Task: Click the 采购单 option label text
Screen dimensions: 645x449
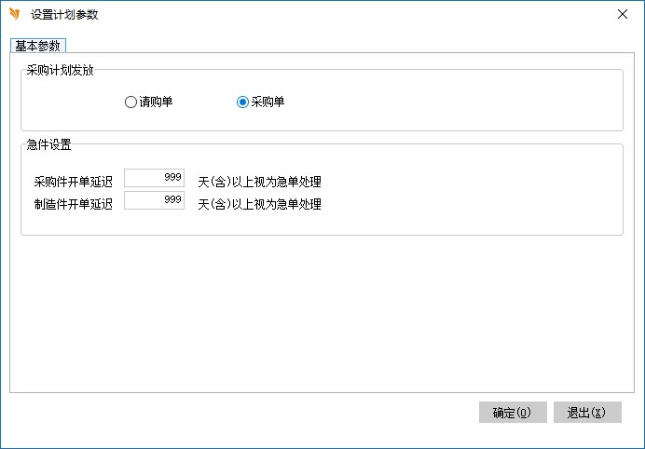Action: [268, 102]
